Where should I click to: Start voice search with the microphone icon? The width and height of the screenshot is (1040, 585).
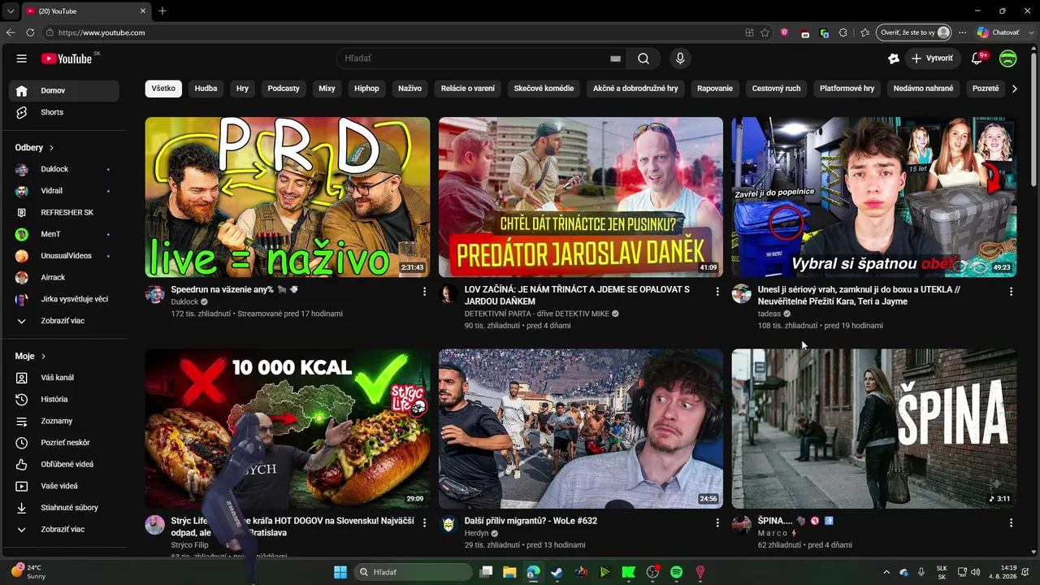(x=680, y=58)
